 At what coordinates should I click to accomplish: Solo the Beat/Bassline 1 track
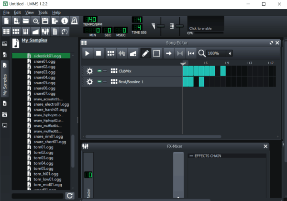tap(105, 81)
